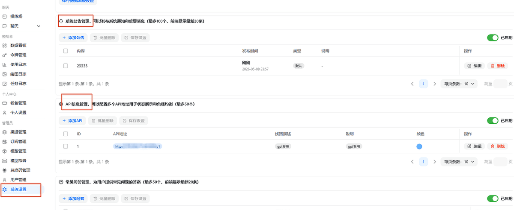This screenshot has height=210, width=514.
Task: Open 模型管理 via its cube icon
Action: coord(5,151)
